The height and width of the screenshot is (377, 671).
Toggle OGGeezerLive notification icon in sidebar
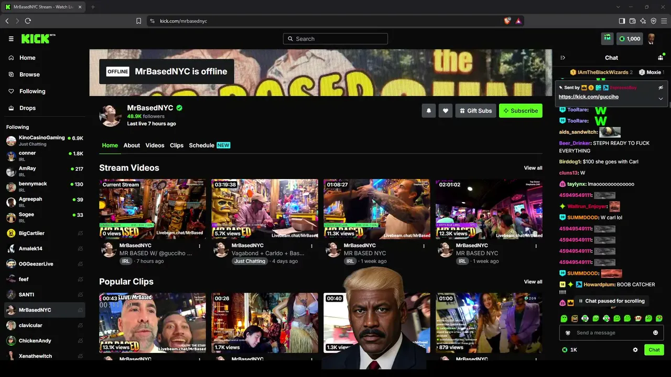point(80,264)
